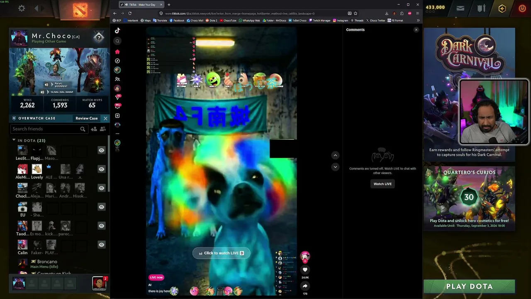Image resolution: width=531 pixels, height=299 pixels.
Task: Toggle spectate eye for EU row
Action: click(101, 207)
